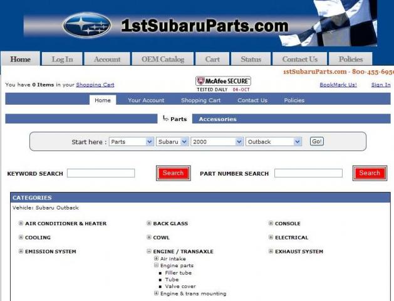The image size is (394, 301).
Task: Switch to the Parts section tab
Action: [175, 119]
